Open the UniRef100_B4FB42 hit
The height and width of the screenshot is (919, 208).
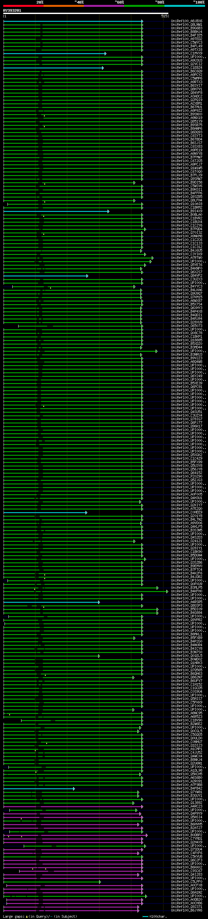pyautogui.click(x=187, y=788)
